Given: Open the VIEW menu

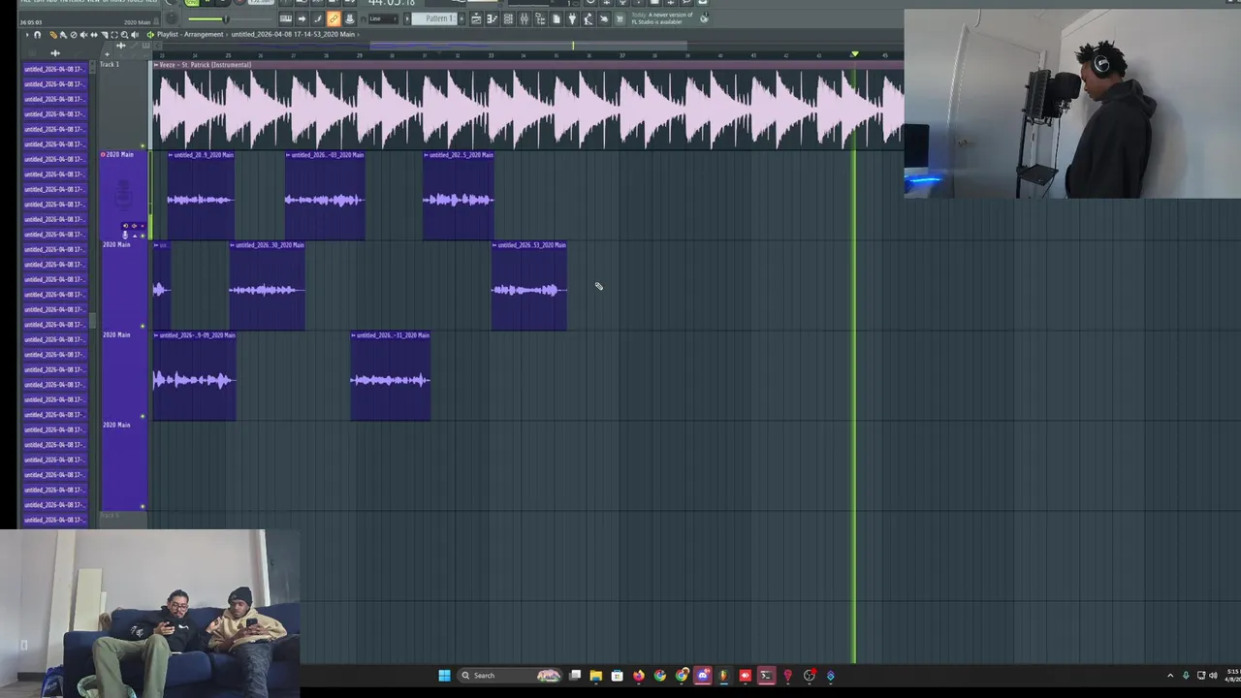Looking at the screenshot, I should [91, 2].
